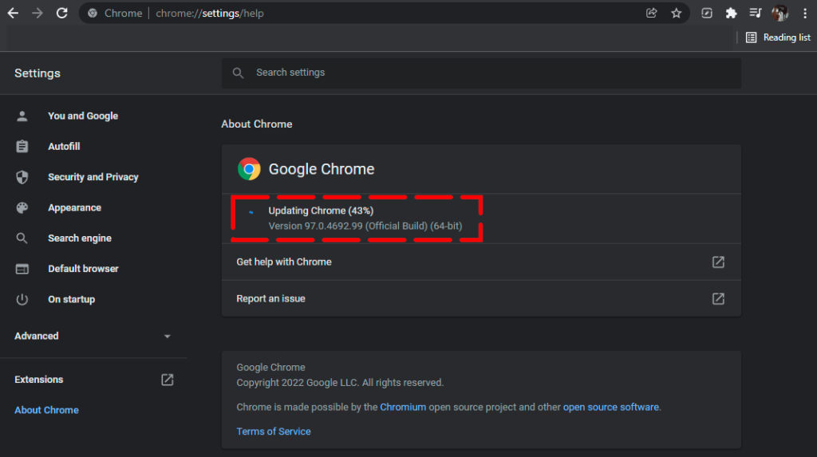This screenshot has height=457, width=817.
Task: Click the Advanced dropdown arrow
Action: tap(168, 337)
